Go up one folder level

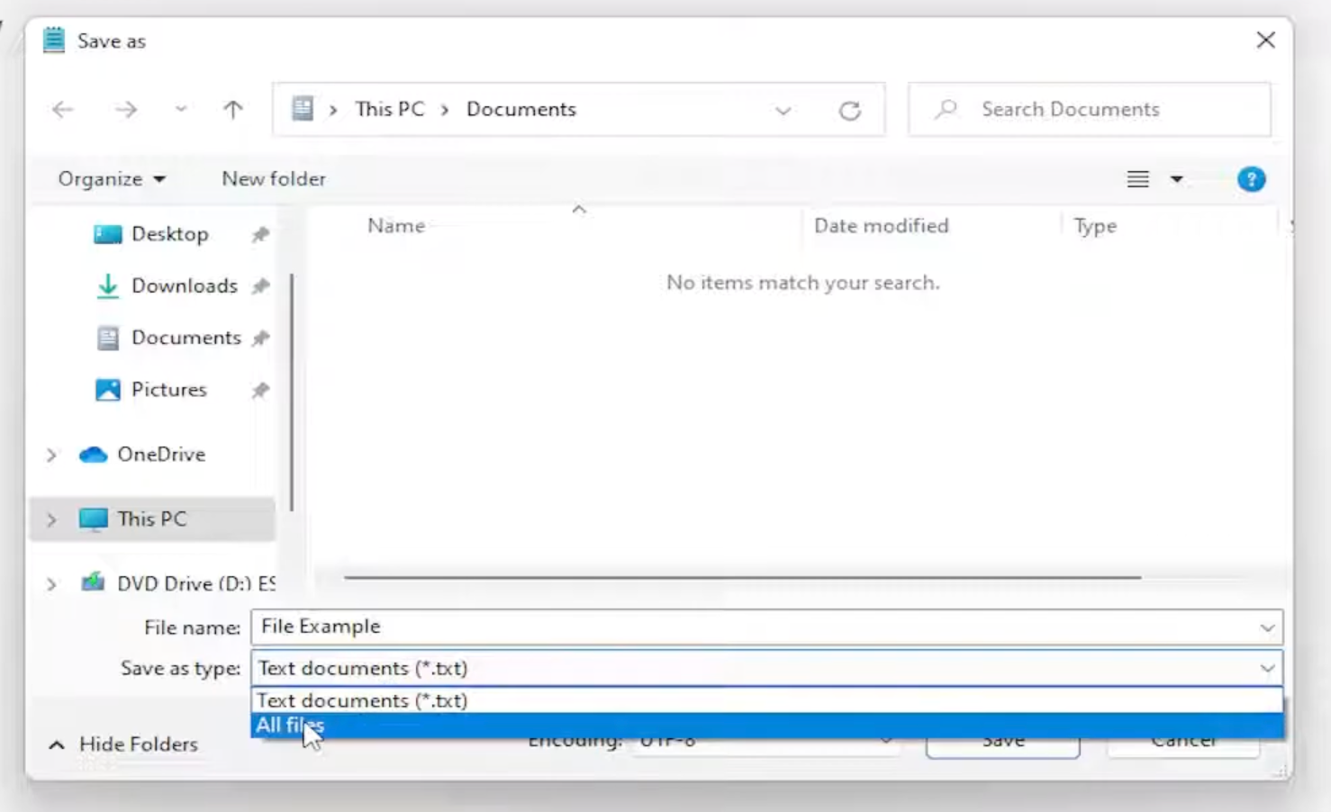click(x=233, y=109)
